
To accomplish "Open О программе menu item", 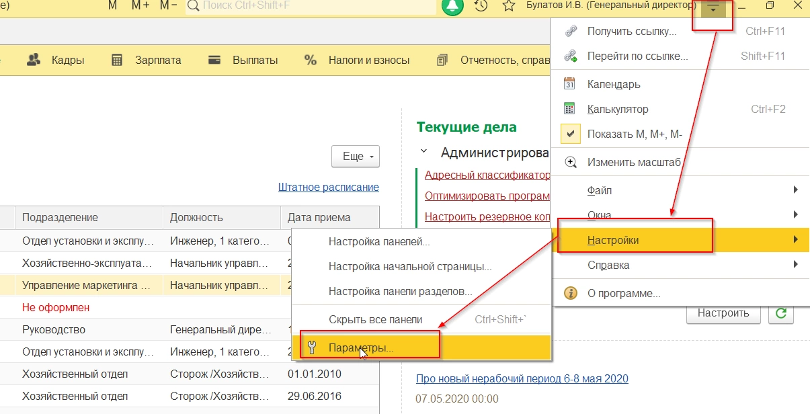I will point(680,293).
